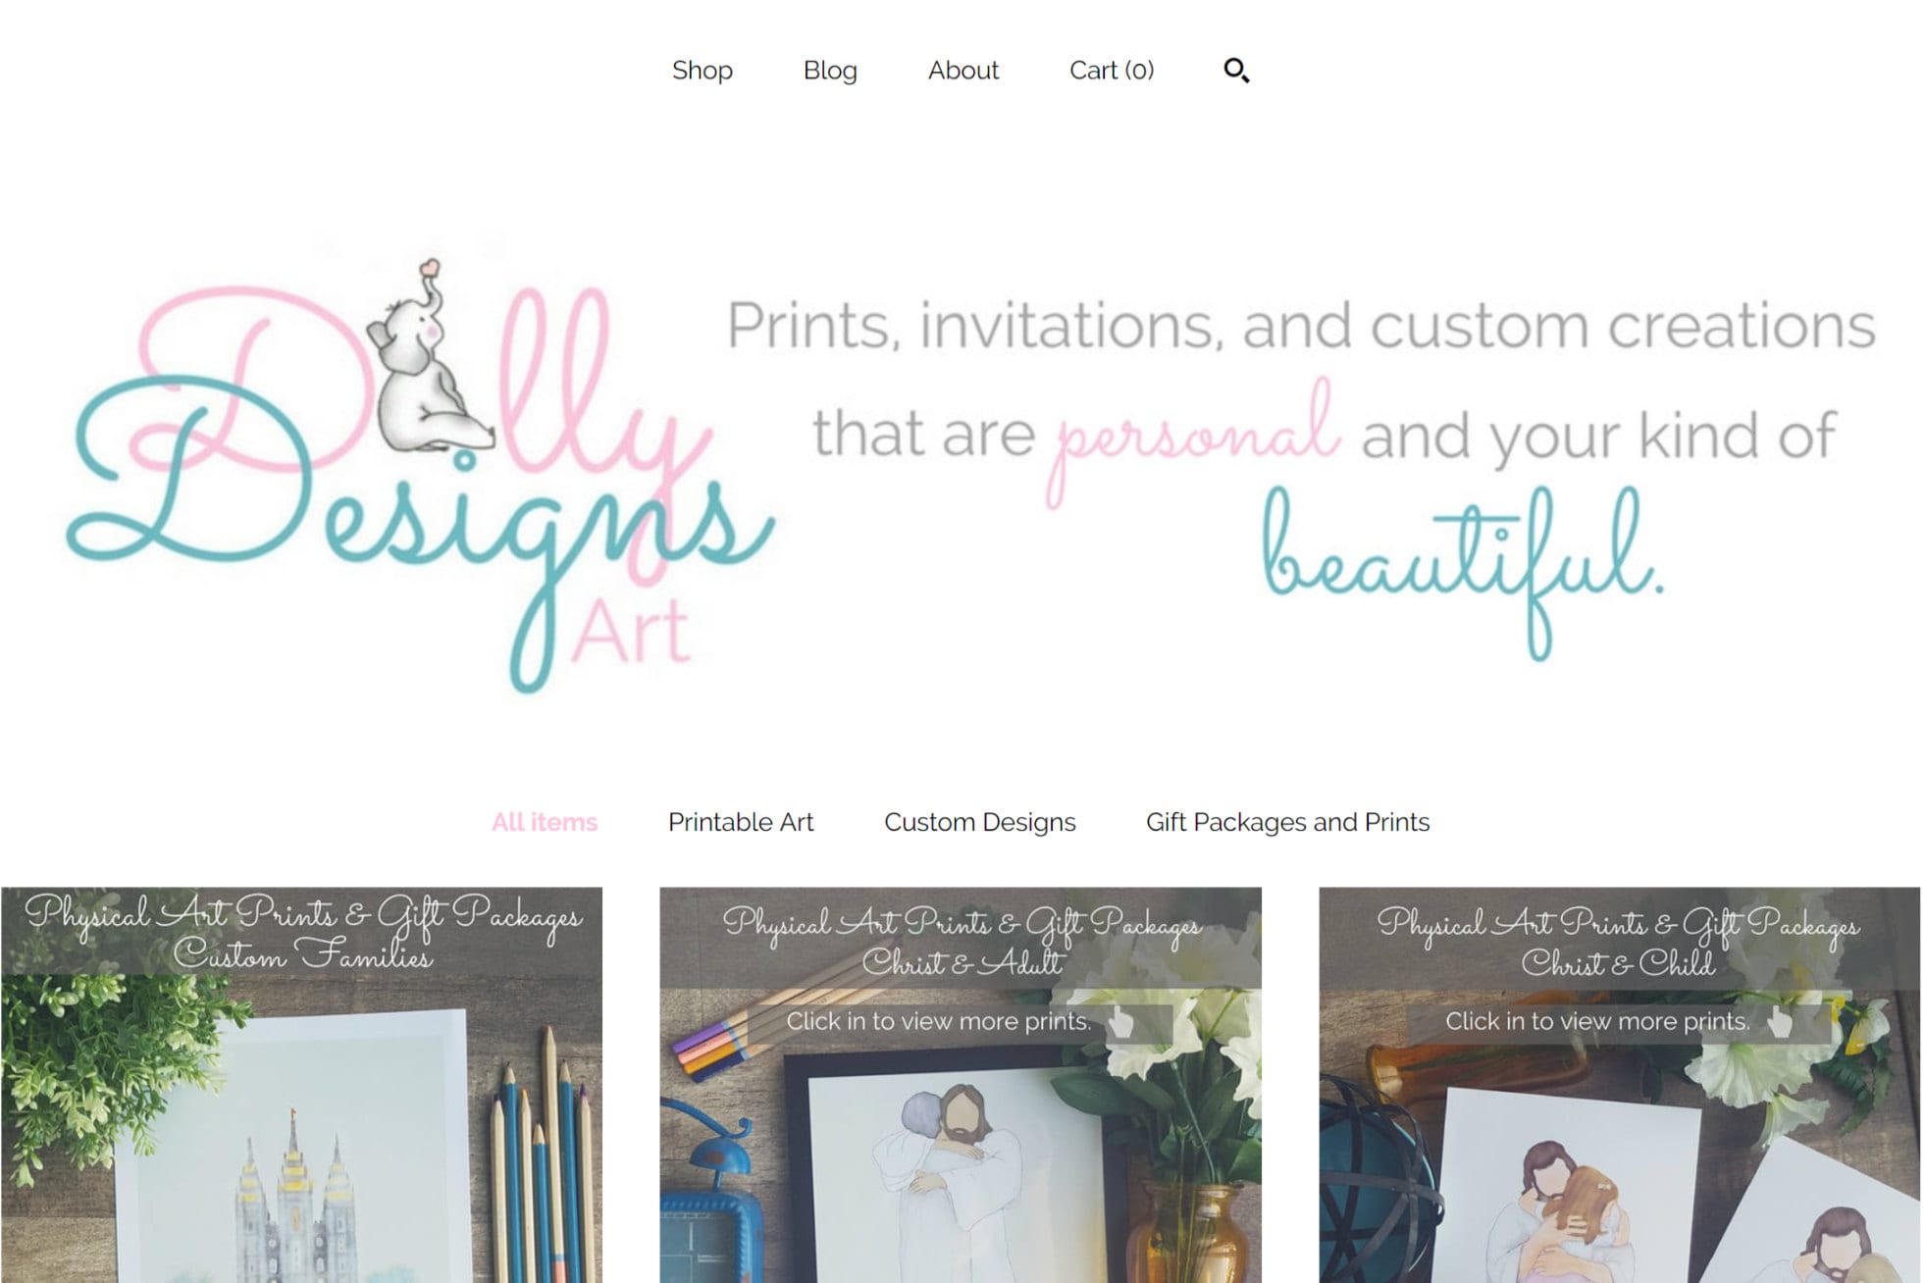Select the All items filter
1924x1283 pixels.
545,822
